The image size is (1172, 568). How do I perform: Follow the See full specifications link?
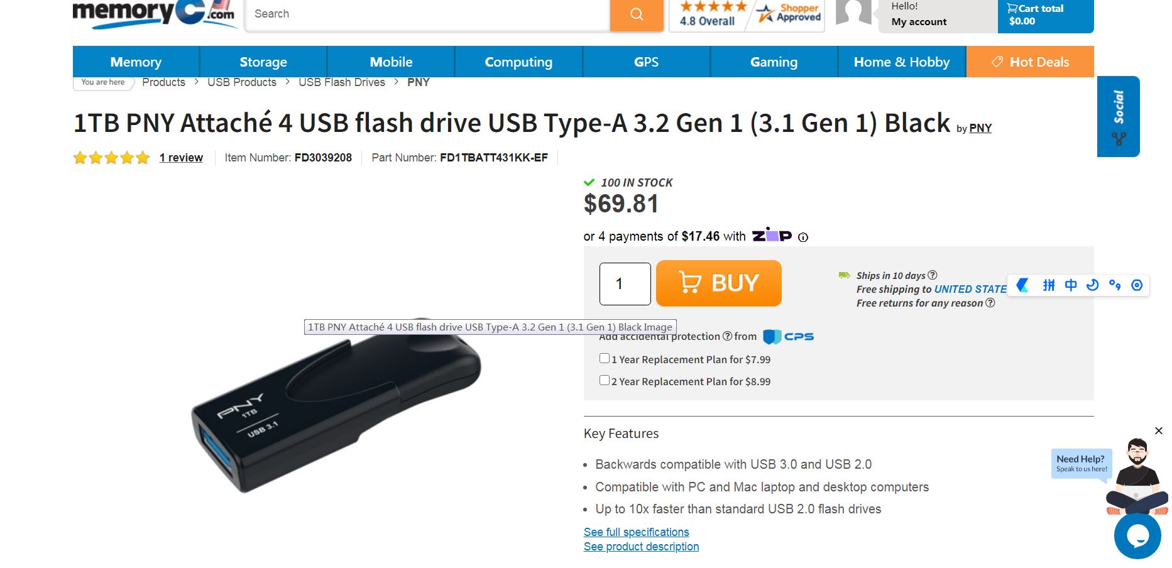coord(636,532)
